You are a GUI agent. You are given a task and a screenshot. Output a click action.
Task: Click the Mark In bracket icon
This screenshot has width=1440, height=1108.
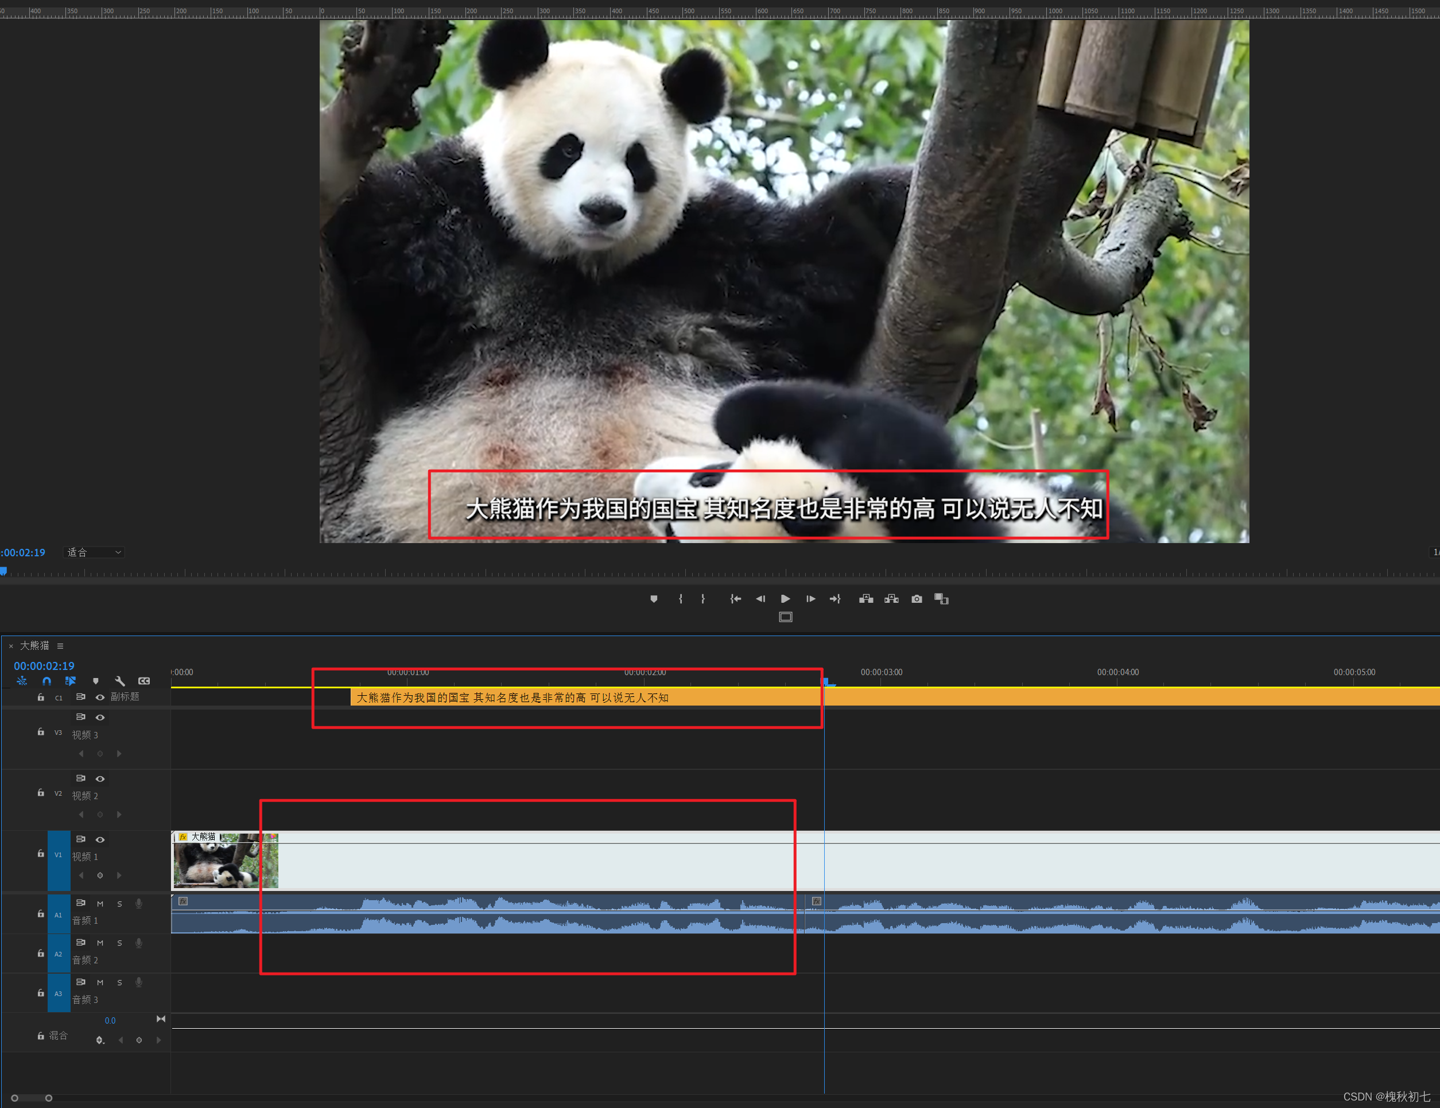pyautogui.click(x=681, y=599)
